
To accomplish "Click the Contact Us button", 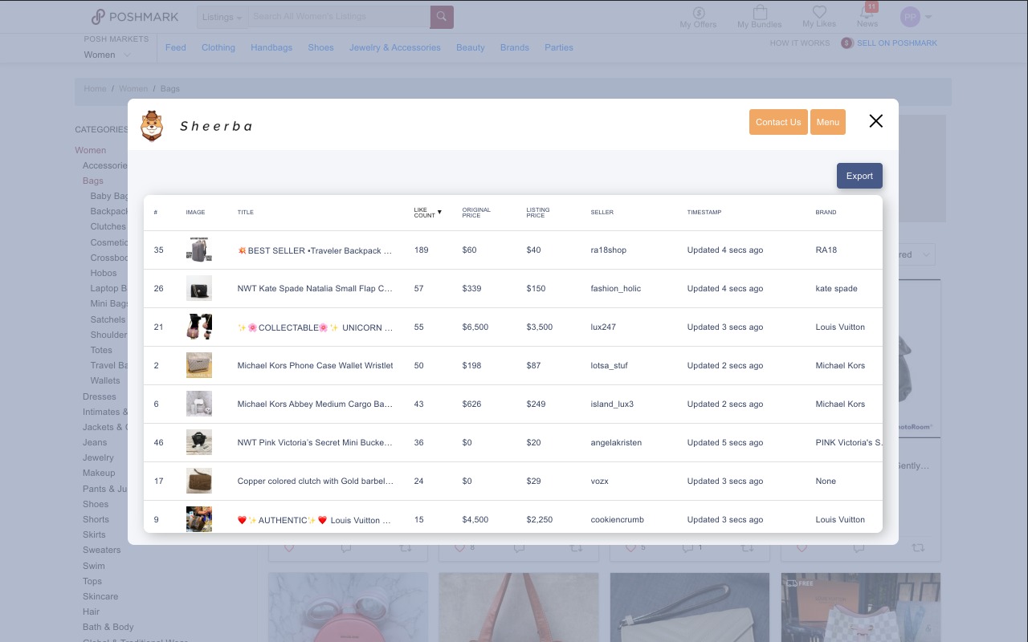I will click(778, 122).
